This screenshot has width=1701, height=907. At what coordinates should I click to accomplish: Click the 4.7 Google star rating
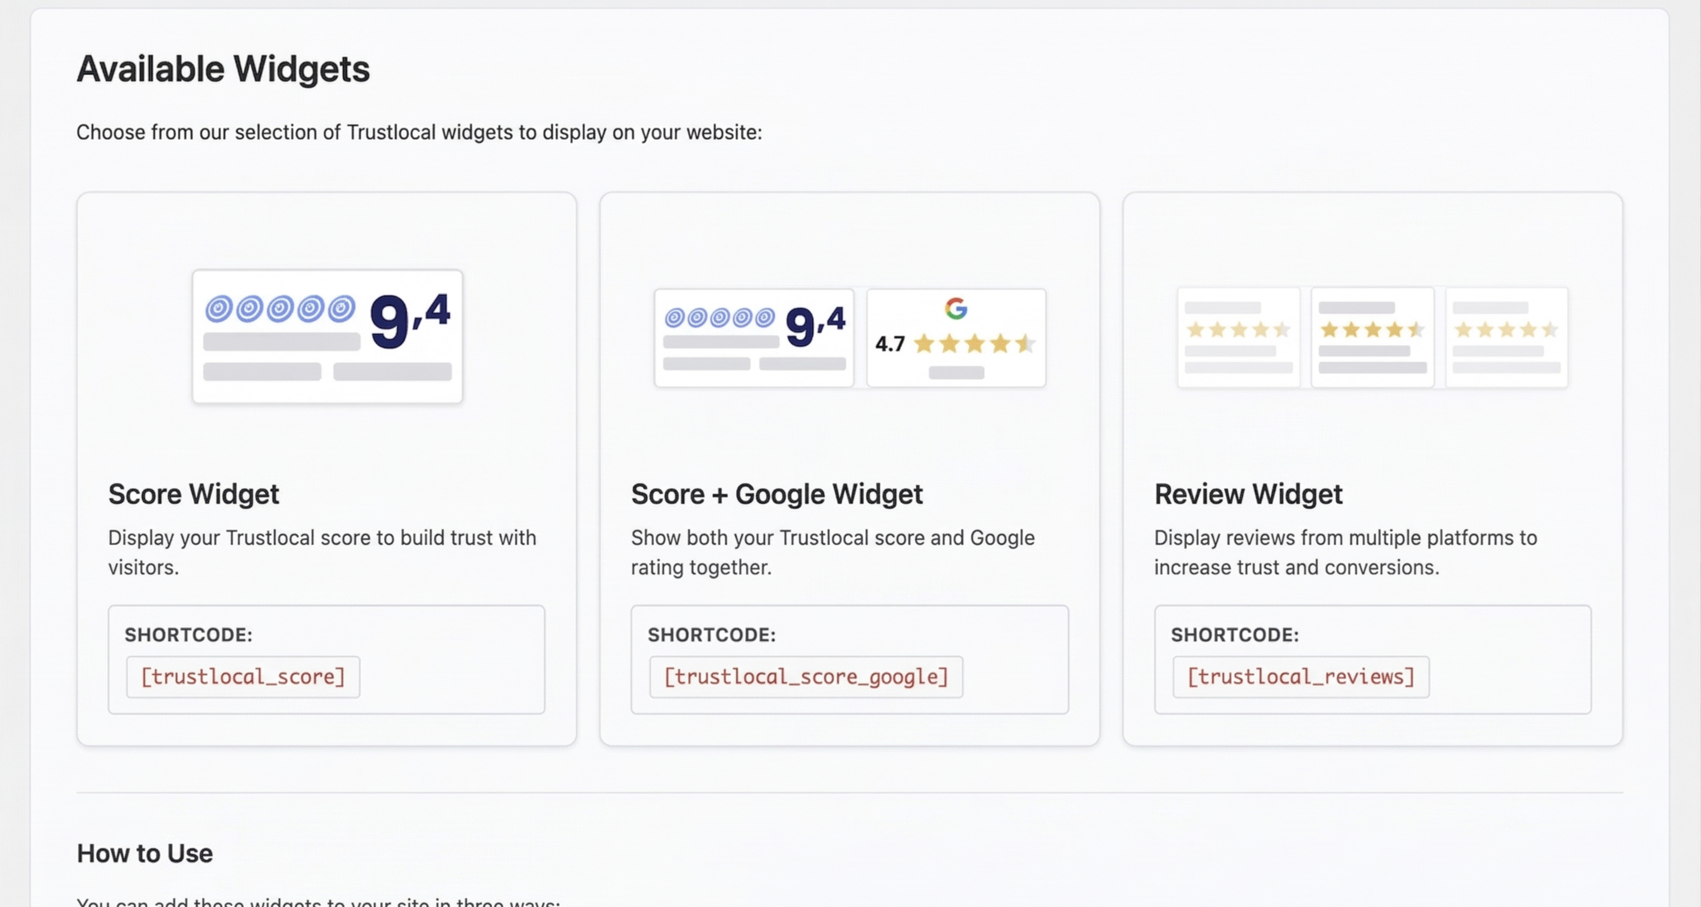(955, 343)
